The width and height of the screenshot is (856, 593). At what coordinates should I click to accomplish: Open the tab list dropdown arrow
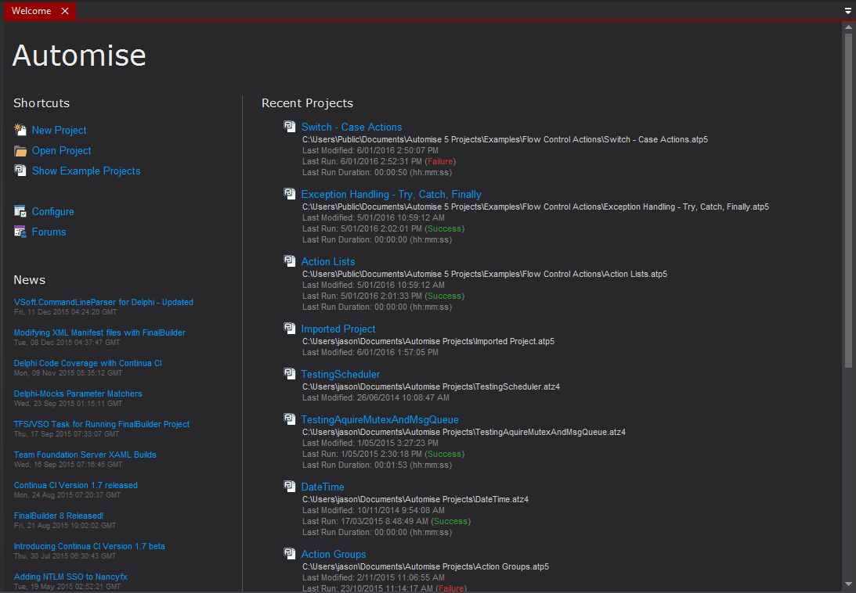848,10
